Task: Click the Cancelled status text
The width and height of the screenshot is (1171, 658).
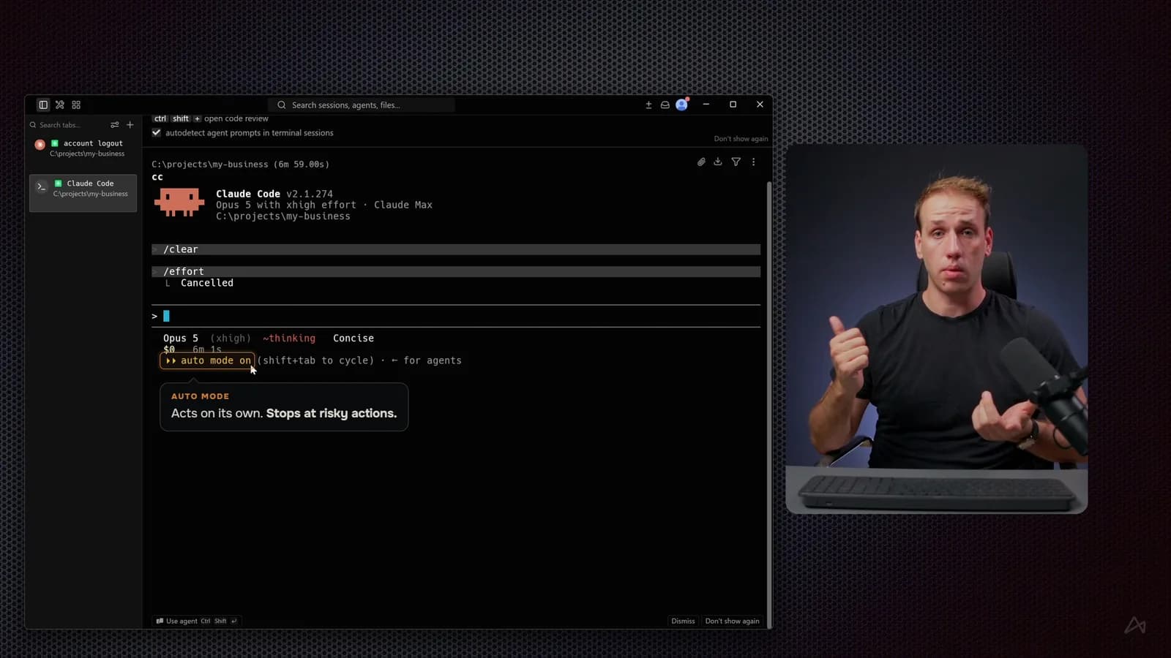Action: point(207,283)
